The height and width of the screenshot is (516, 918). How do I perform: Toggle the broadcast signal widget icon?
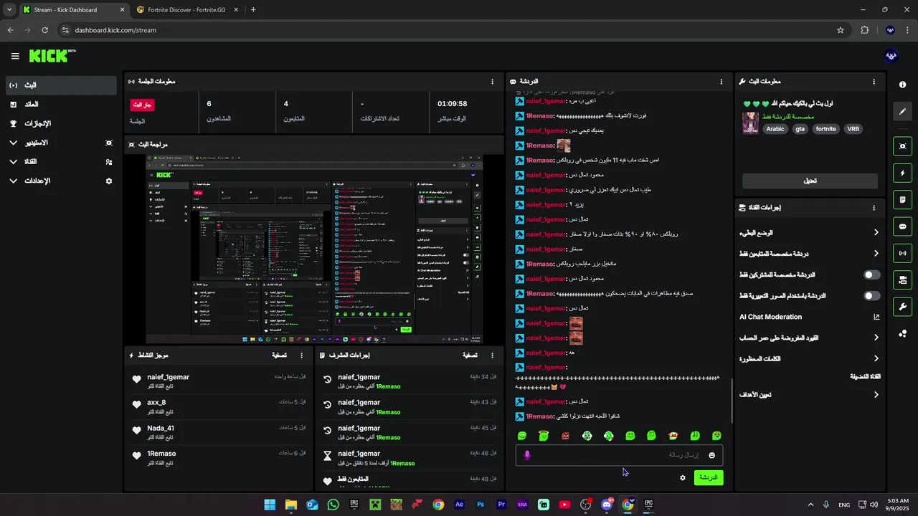902,253
